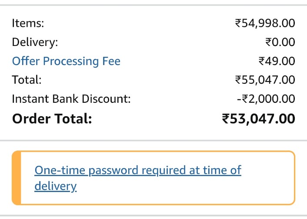The image size is (307, 219).
Task: Click the underlined word 'delivery' in the notice
Action: (55, 186)
